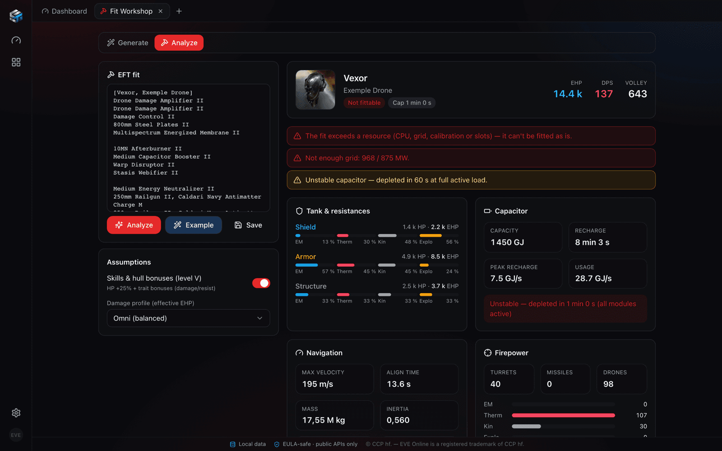Click Assumptions section heading
Viewport: 722px width, 451px height.
click(x=129, y=262)
